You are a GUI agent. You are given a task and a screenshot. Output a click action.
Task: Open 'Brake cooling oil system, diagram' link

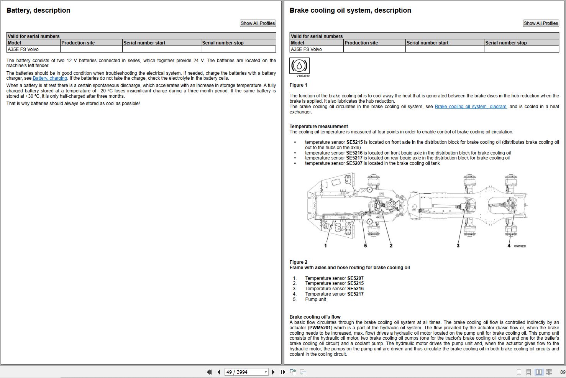[471, 107]
